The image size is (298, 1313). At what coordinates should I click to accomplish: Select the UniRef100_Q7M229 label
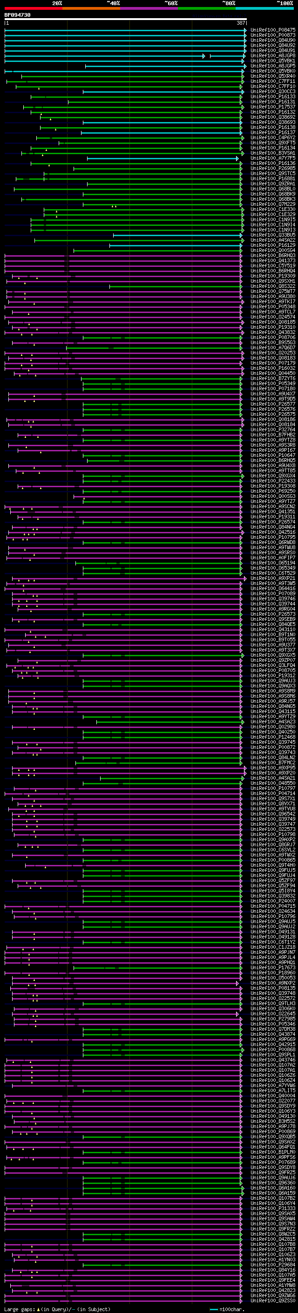point(273,204)
